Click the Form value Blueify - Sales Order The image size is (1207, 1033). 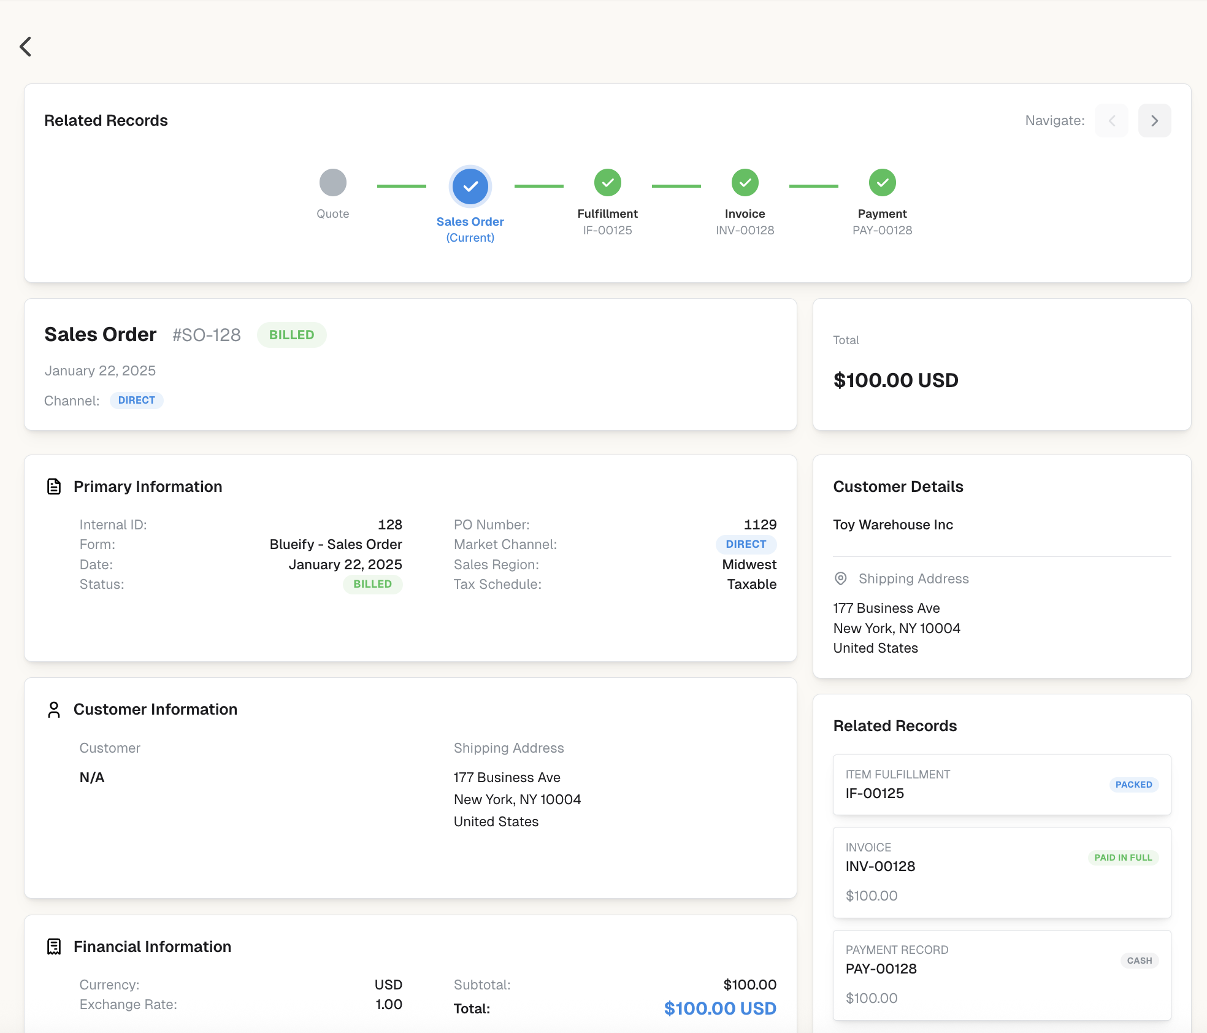[336, 545]
